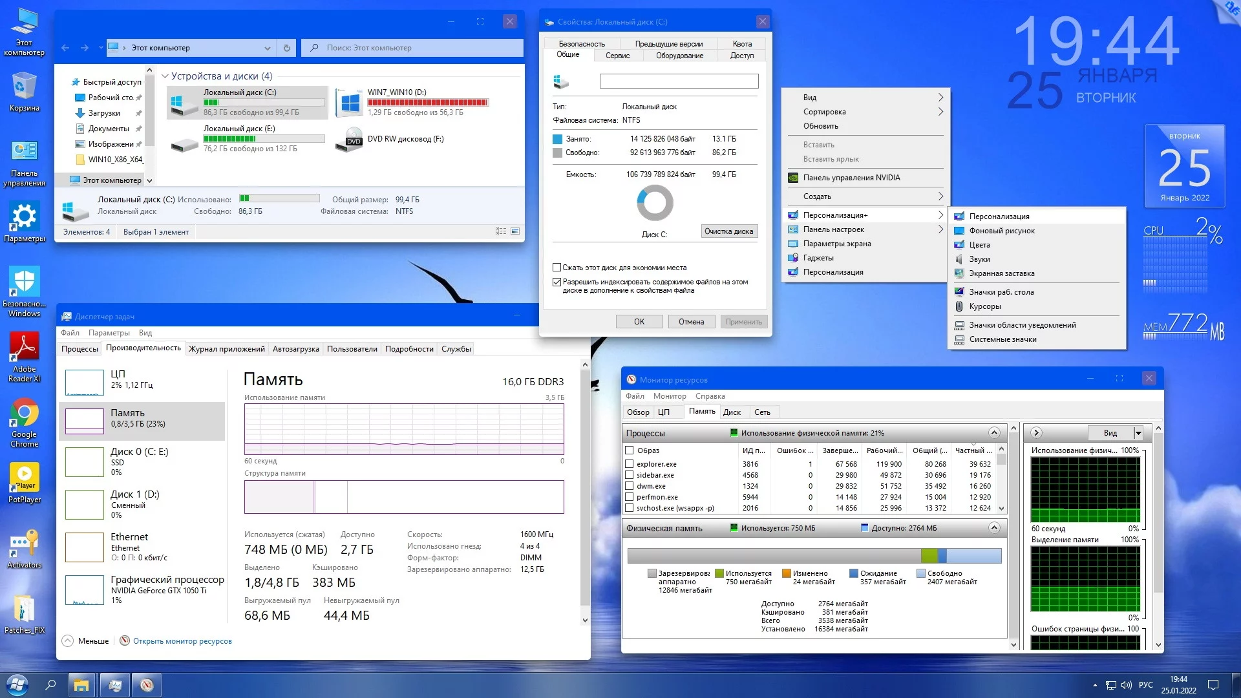This screenshot has width=1241, height=698.
Task: Check the explorer.exe process checkbox
Action: click(630, 464)
